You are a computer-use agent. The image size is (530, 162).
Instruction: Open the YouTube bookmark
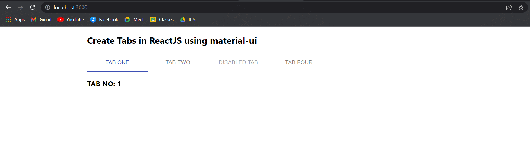click(71, 20)
